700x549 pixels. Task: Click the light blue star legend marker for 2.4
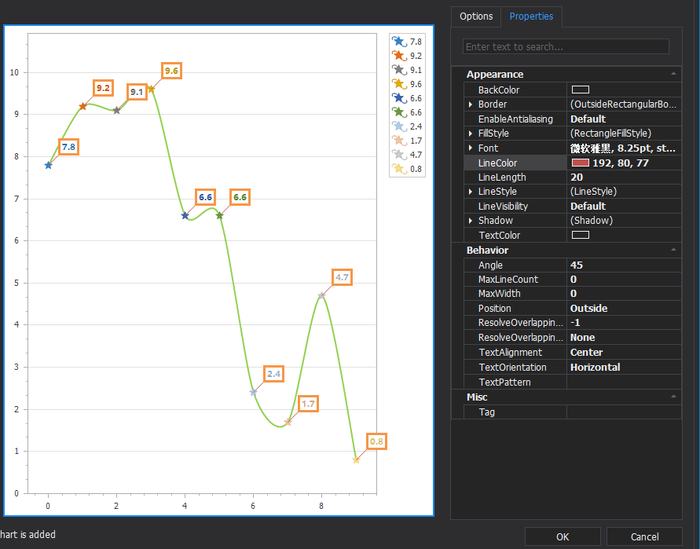(x=399, y=126)
